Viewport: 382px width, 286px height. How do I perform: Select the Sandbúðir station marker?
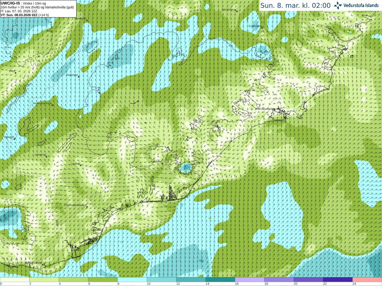(x=87, y=20)
